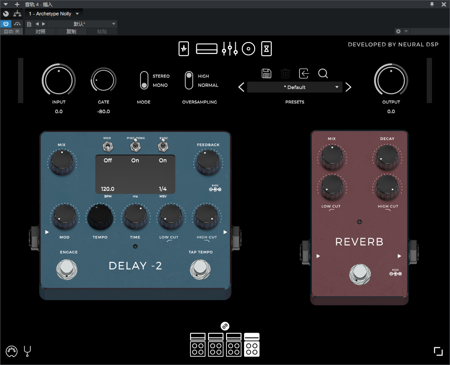The width and height of the screenshot is (450, 365).
Task: Delete preset using the trash icon
Action: click(x=285, y=74)
